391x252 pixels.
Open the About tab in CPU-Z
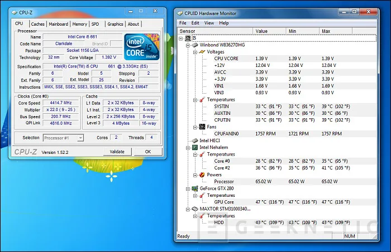coord(133,24)
